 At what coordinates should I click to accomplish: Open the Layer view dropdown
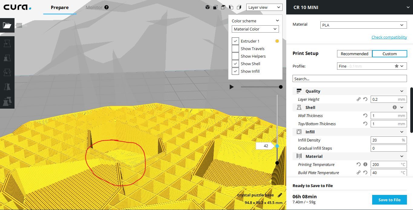[x=264, y=7]
